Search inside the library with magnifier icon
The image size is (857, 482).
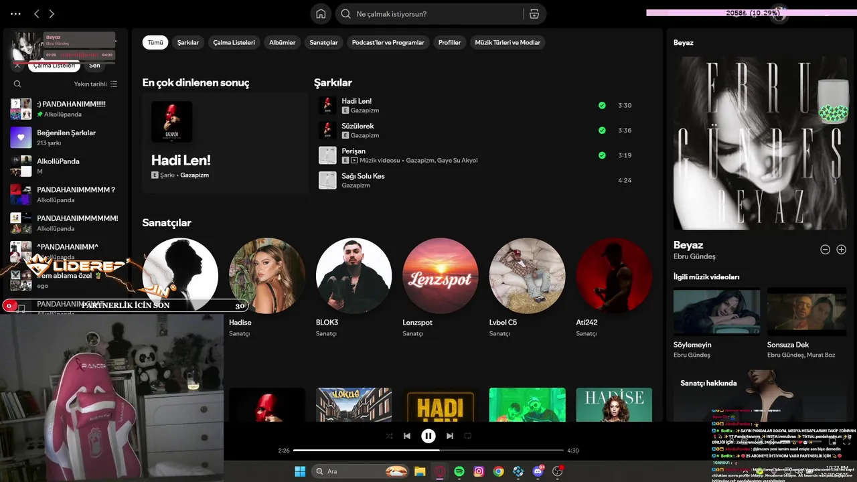17,84
